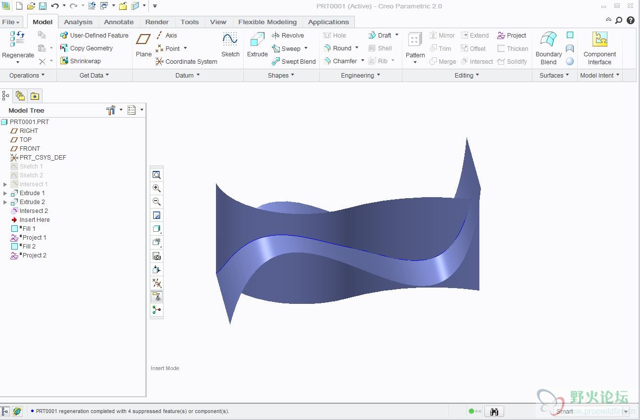The image size is (640, 420).
Task: Toggle datum display filters
Action: [157, 283]
